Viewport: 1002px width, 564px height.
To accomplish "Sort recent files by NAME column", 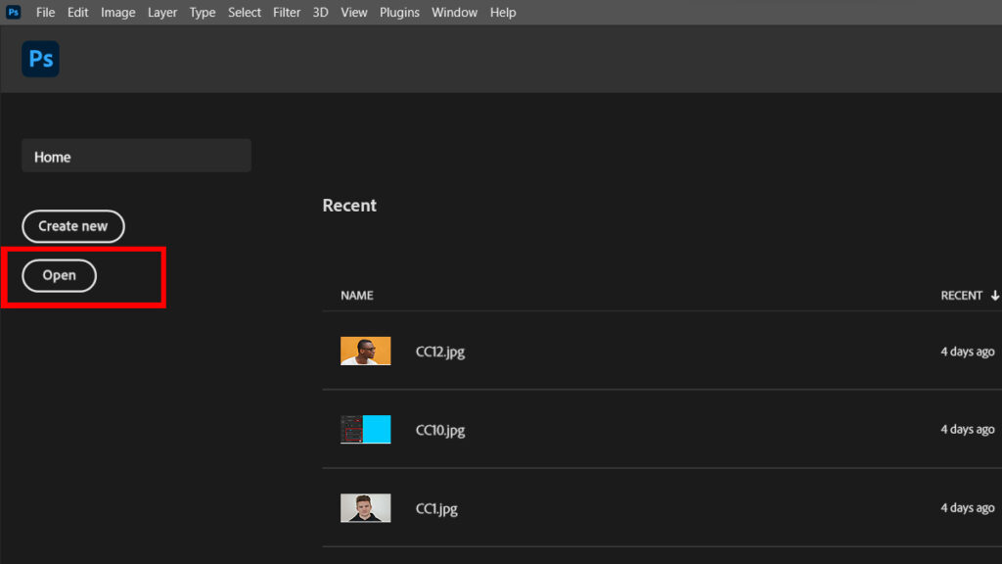I will pos(356,296).
